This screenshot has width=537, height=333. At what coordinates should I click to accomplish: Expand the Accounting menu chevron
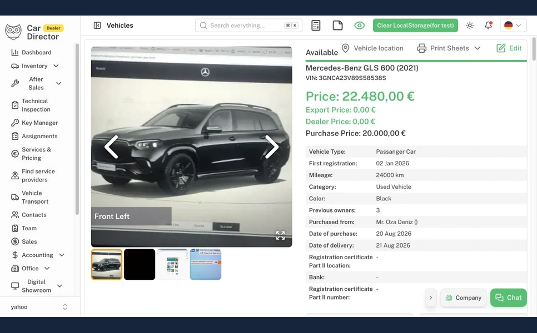pos(62,255)
